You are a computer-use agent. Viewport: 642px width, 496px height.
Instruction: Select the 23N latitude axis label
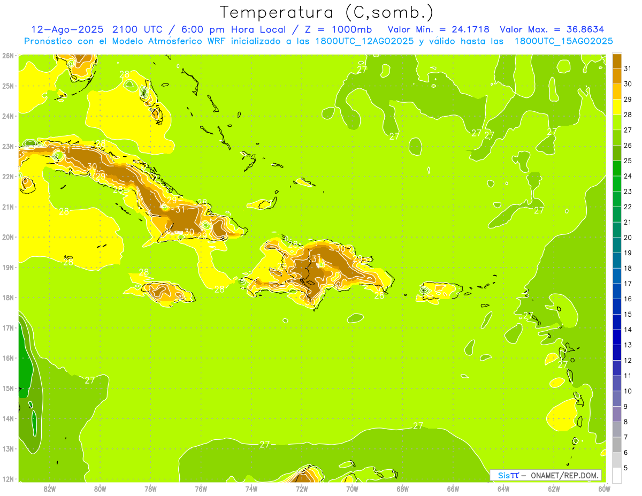[x=8, y=146]
